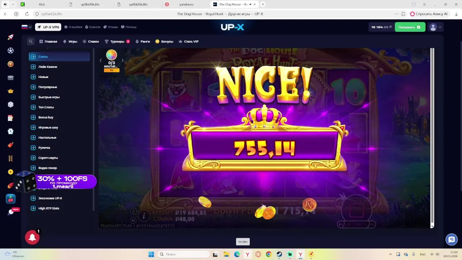The height and width of the screenshot is (260, 462).
Task: Open the Стать VIP menu item
Action: point(188,42)
